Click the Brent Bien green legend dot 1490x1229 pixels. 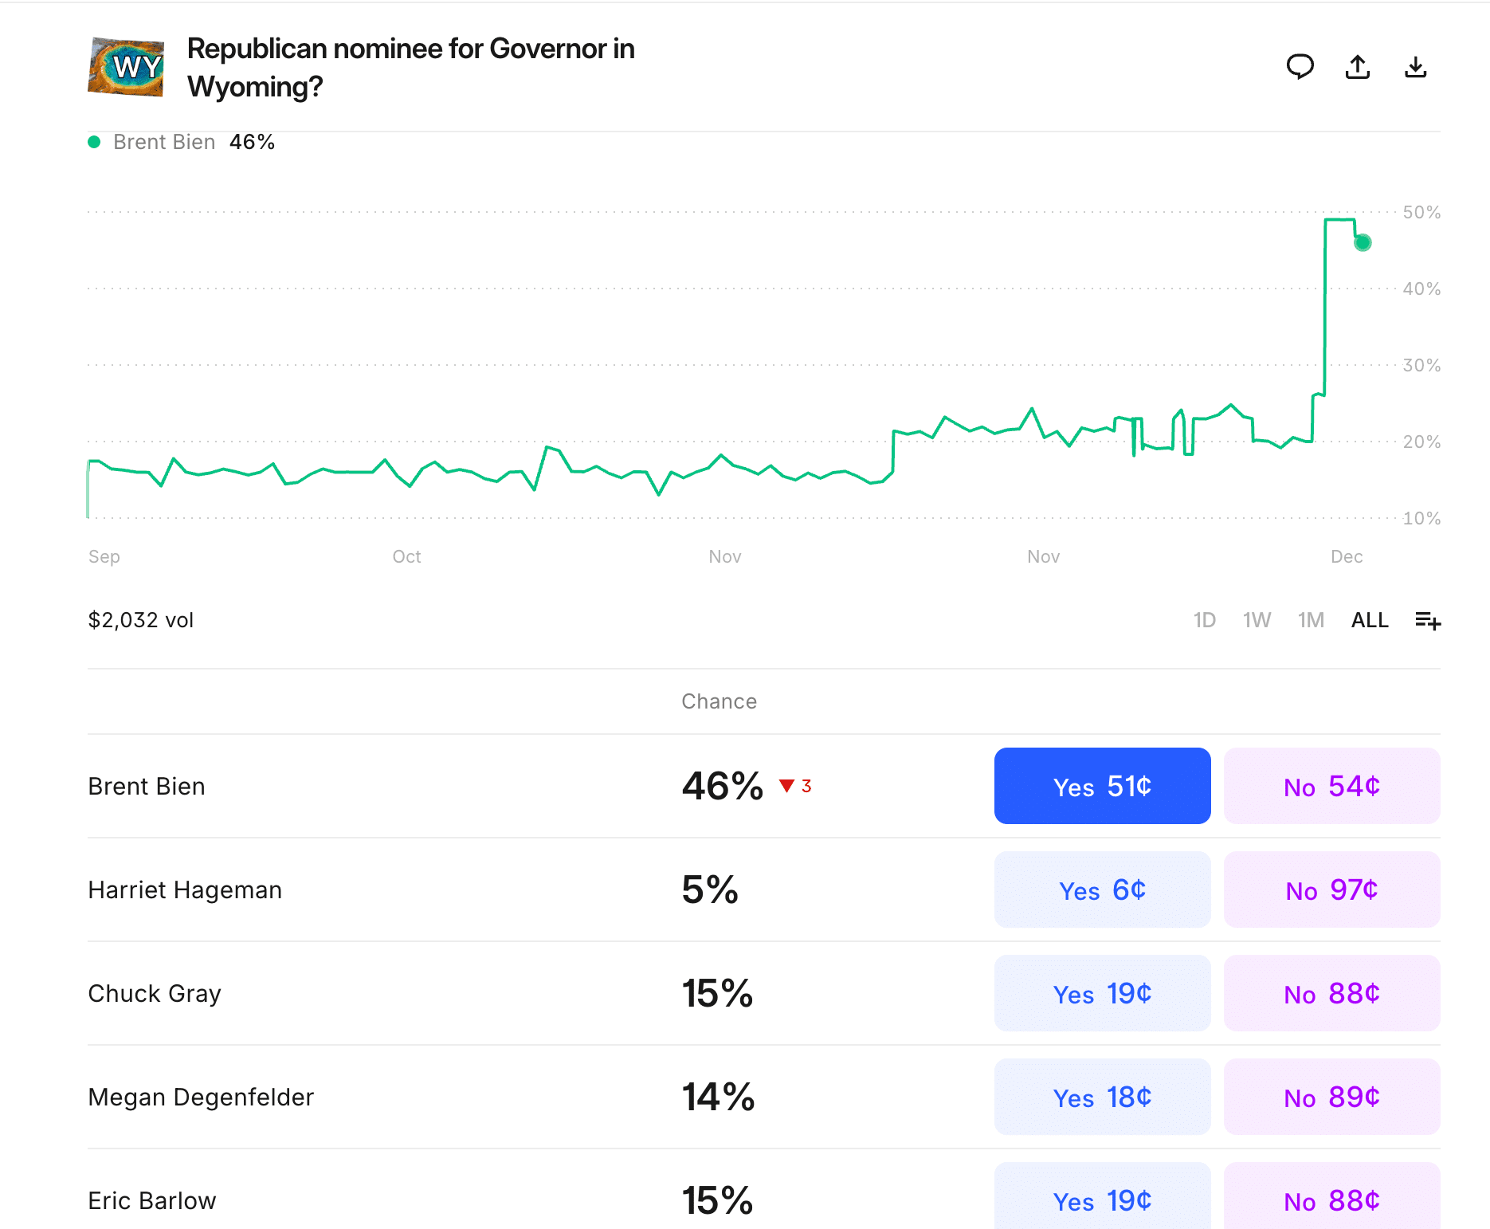tap(94, 142)
